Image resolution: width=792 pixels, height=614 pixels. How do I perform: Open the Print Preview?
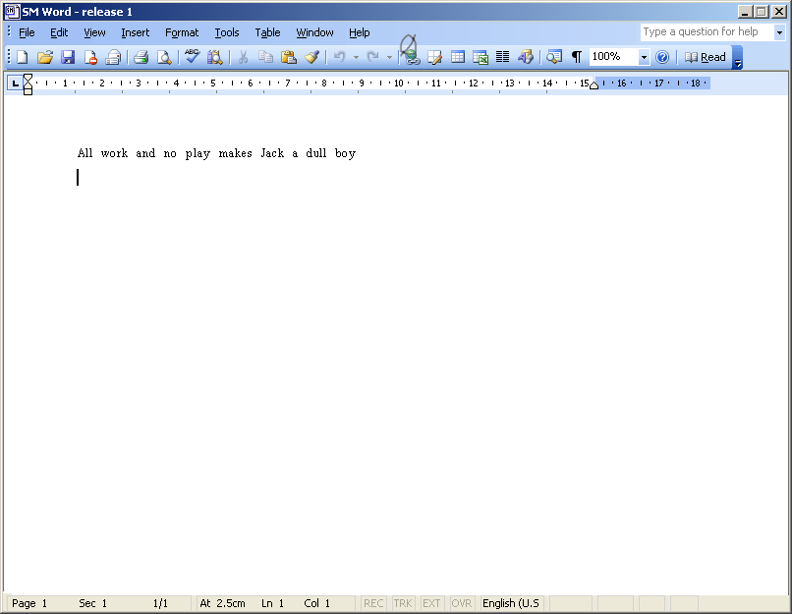(x=164, y=56)
